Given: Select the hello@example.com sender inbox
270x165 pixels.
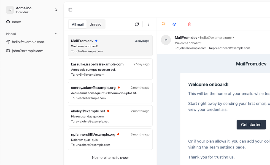Looking at the screenshot, I should [28, 42].
